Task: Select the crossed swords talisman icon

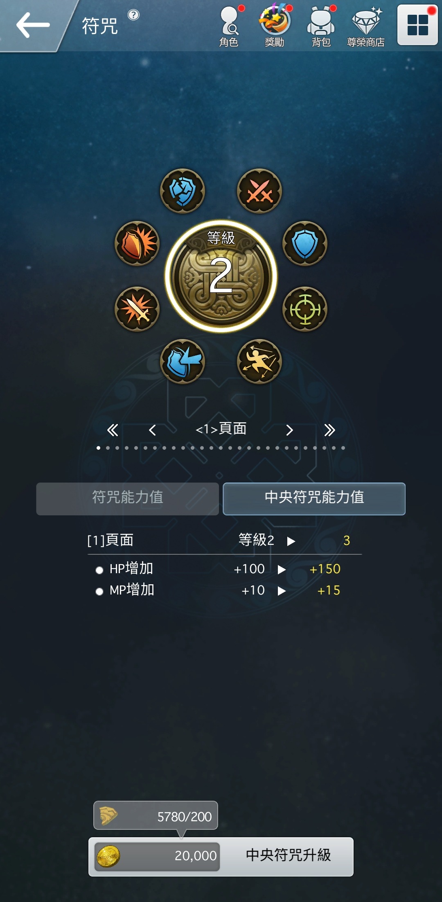Action: pyautogui.click(x=259, y=191)
